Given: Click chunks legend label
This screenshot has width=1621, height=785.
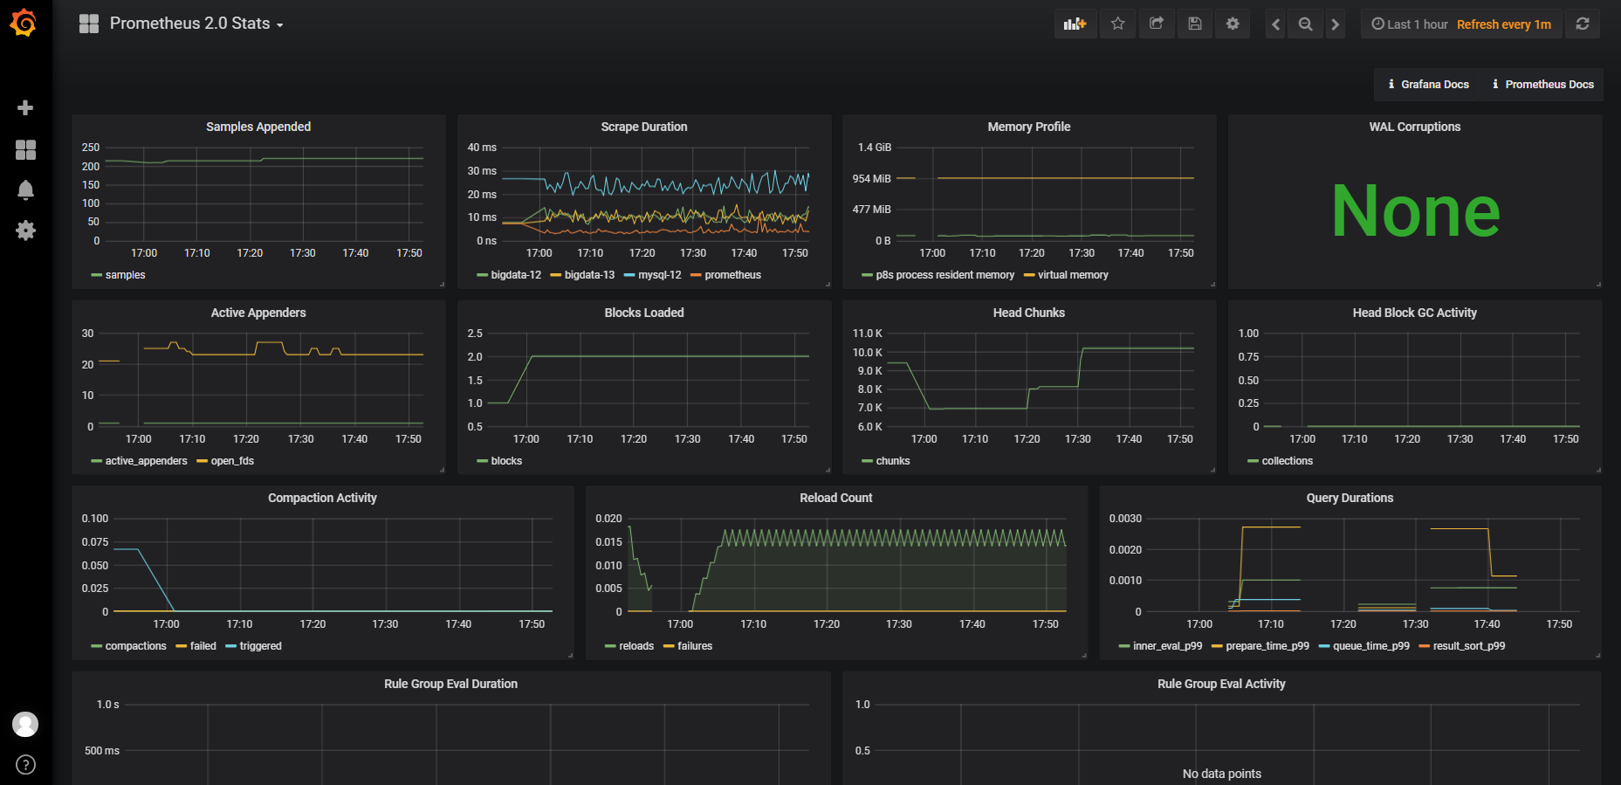Looking at the screenshot, I should click(893, 461).
